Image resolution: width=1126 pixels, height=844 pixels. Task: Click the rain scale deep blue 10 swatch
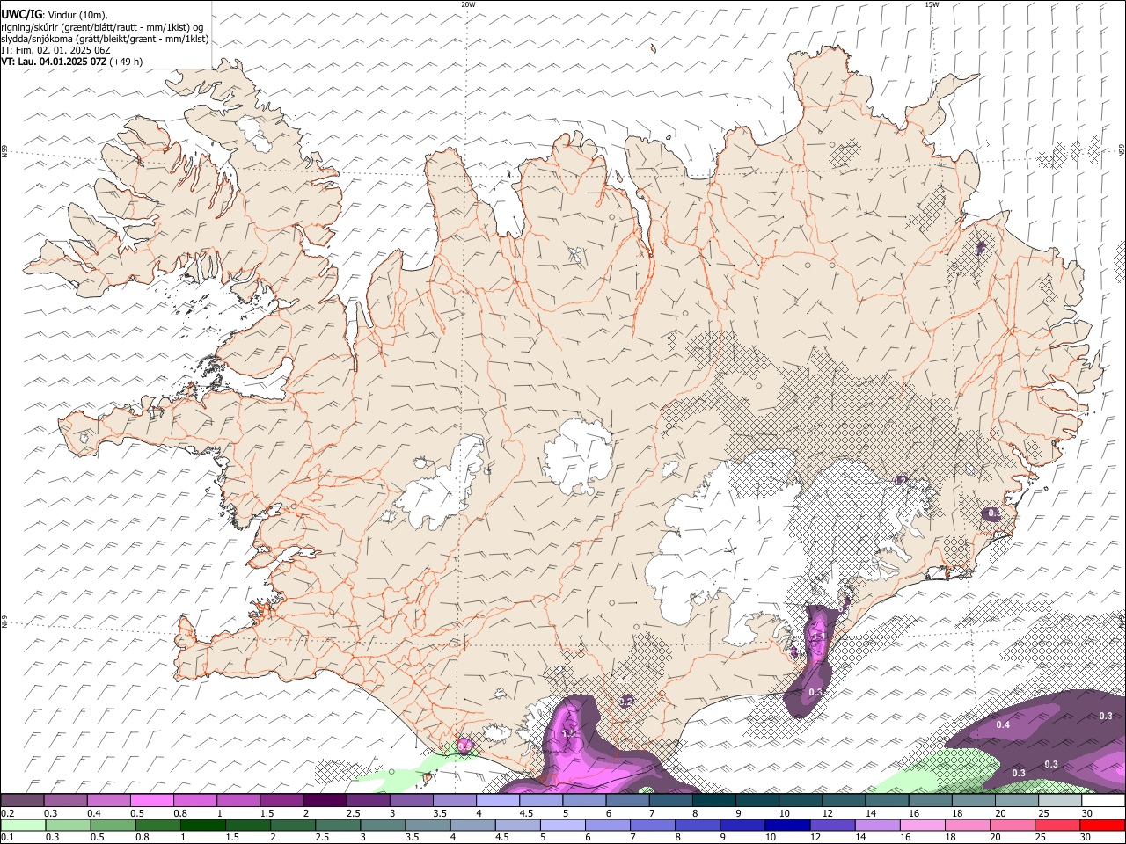coord(788,825)
